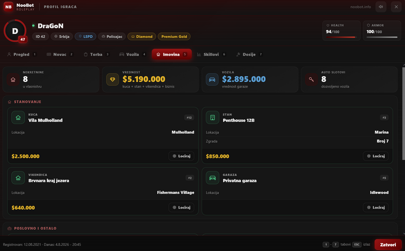Click the #3 tag on Penthouse 12B
This screenshot has height=251, width=405.
pos(384,118)
